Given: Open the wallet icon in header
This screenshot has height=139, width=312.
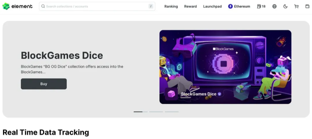Looking at the screenshot, I should click(307, 6).
